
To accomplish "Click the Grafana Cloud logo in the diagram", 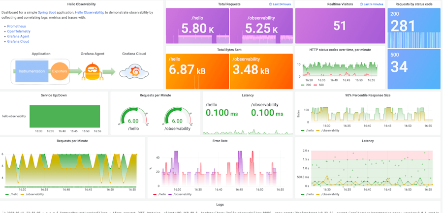I will (134, 71).
